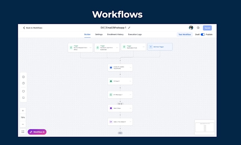241x145 pixels.
Task: Zoom in with the plus button
Action: pyautogui.click(x=23, y=111)
